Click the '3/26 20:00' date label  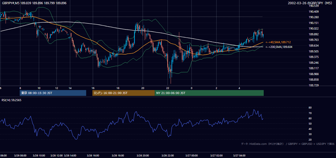(143, 156)
